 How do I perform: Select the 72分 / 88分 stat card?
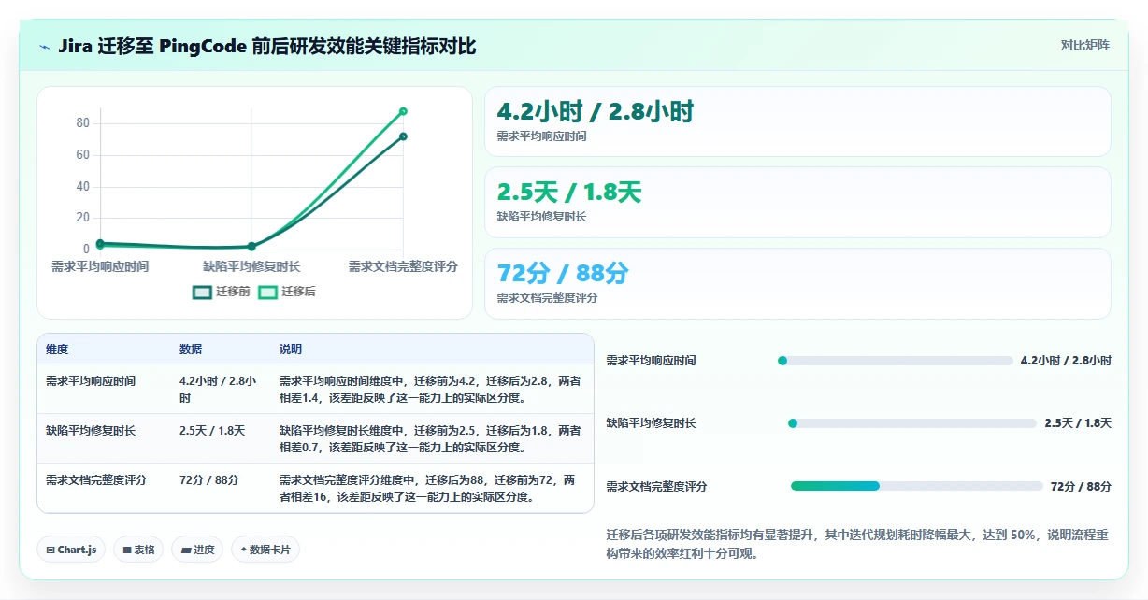coord(797,283)
